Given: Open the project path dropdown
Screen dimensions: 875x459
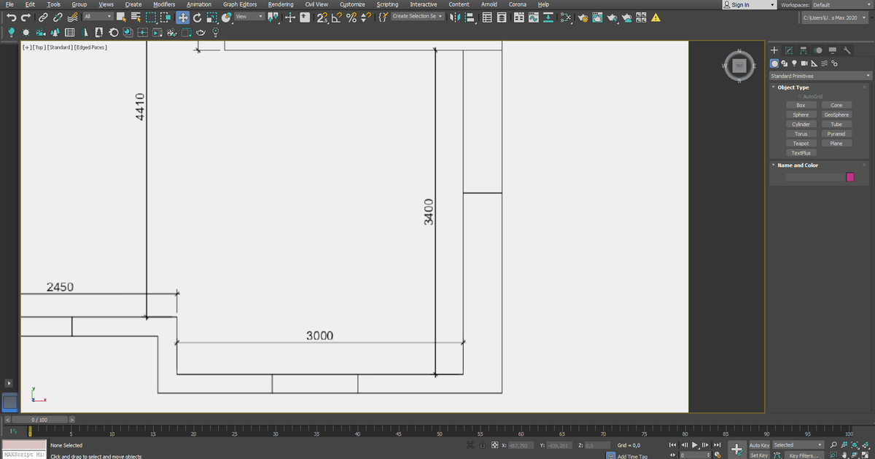Looking at the screenshot, I should click(835, 17).
